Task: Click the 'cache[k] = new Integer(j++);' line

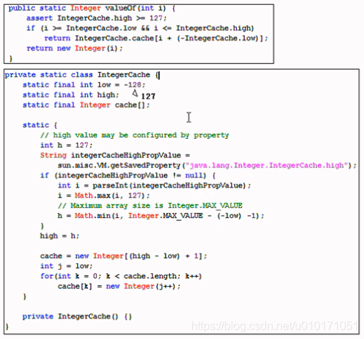Action: click(x=119, y=286)
